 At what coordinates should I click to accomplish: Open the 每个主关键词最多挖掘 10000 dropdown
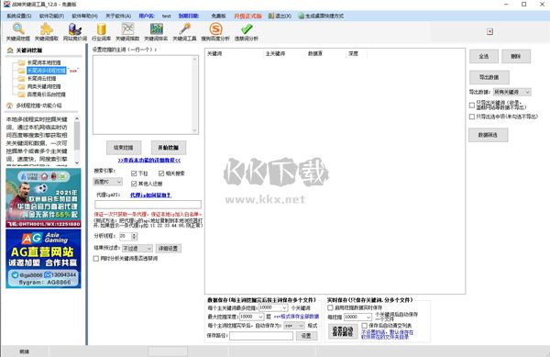pos(273,307)
